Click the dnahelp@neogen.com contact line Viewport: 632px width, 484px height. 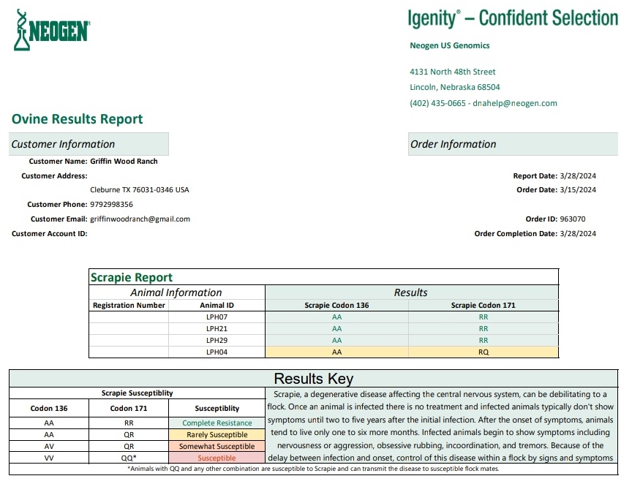click(x=484, y=103)
